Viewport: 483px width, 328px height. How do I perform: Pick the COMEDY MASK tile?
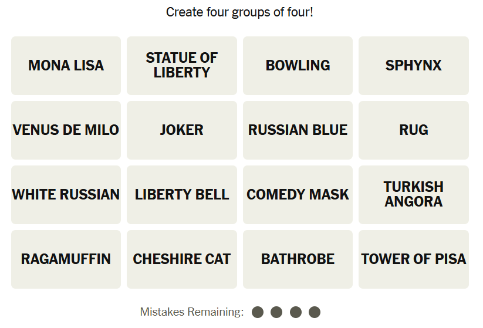click(x=298, y=195)
